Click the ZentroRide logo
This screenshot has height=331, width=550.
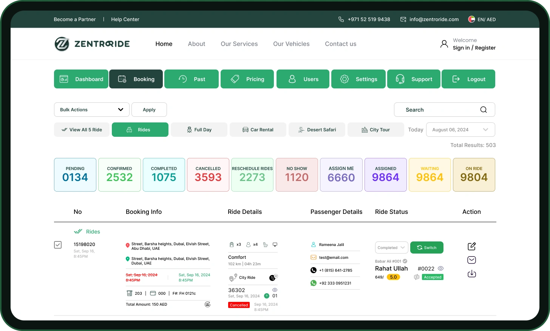pos(92,44)
